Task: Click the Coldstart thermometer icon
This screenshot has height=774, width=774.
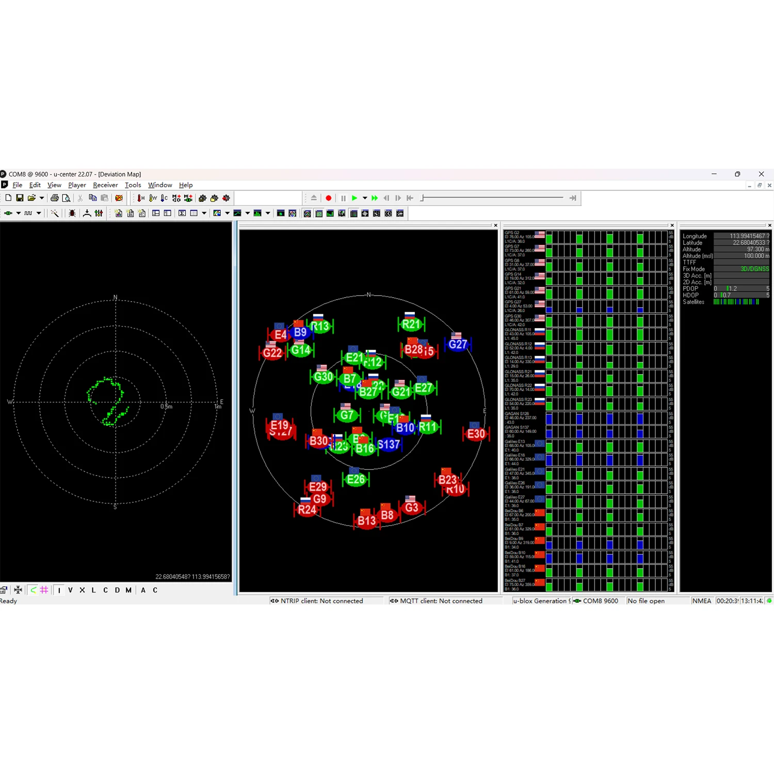Action: click(x=164, y=198)
